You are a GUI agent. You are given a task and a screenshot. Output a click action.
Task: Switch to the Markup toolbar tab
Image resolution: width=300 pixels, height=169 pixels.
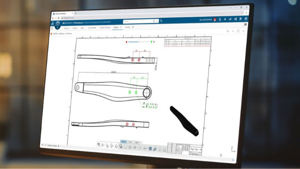click(123, 141)
